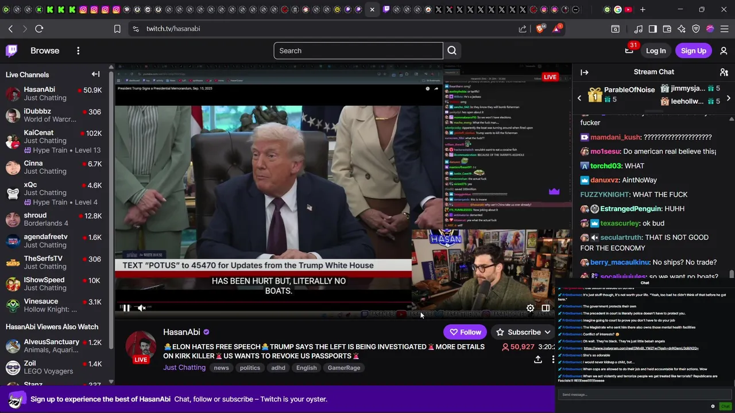
Task: Open shroud channel in sidebar
Action: click(55, 219)
